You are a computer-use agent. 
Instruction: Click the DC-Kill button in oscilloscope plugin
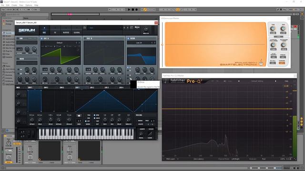273,63
